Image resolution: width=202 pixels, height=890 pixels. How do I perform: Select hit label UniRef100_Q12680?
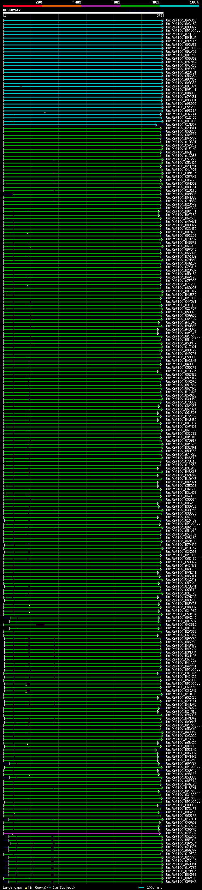181,465
